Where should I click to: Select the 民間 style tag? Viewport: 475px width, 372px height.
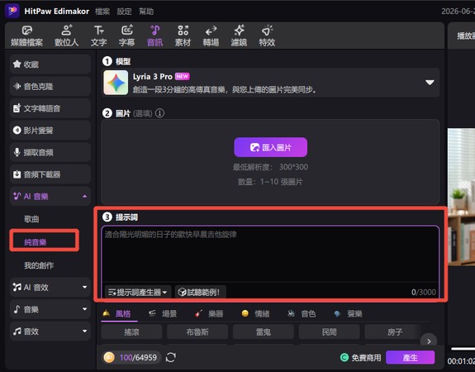[x=329, y=332]
